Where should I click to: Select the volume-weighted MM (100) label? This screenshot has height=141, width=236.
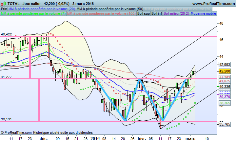point(101,13)
